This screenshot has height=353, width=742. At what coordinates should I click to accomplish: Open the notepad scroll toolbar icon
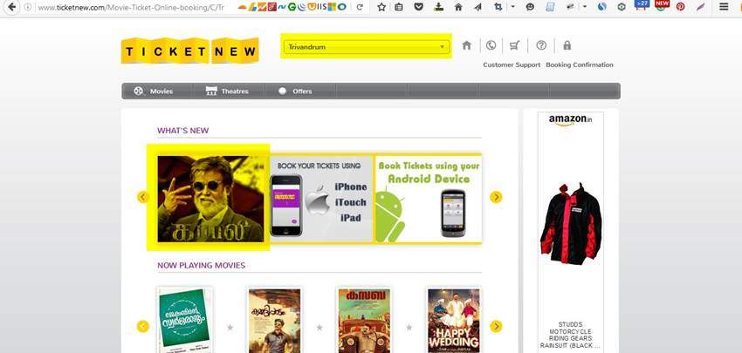pyautogui.click(x=550, y=7)
